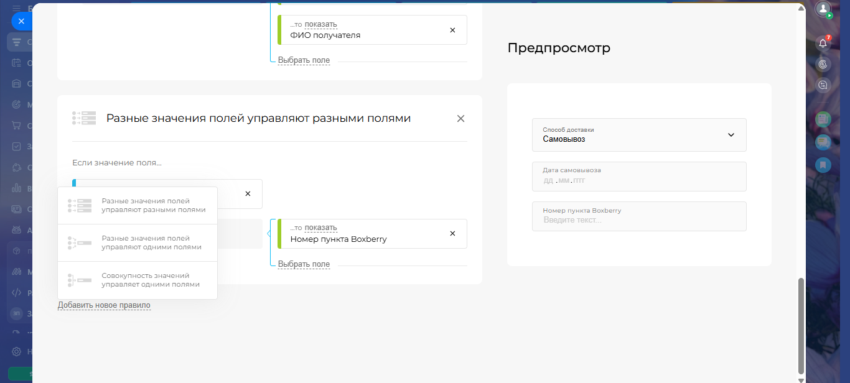Open the user profile avatar
The image size is (850, 383).
(823, 9)
